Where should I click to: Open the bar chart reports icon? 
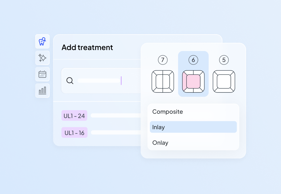pos(42,90)
